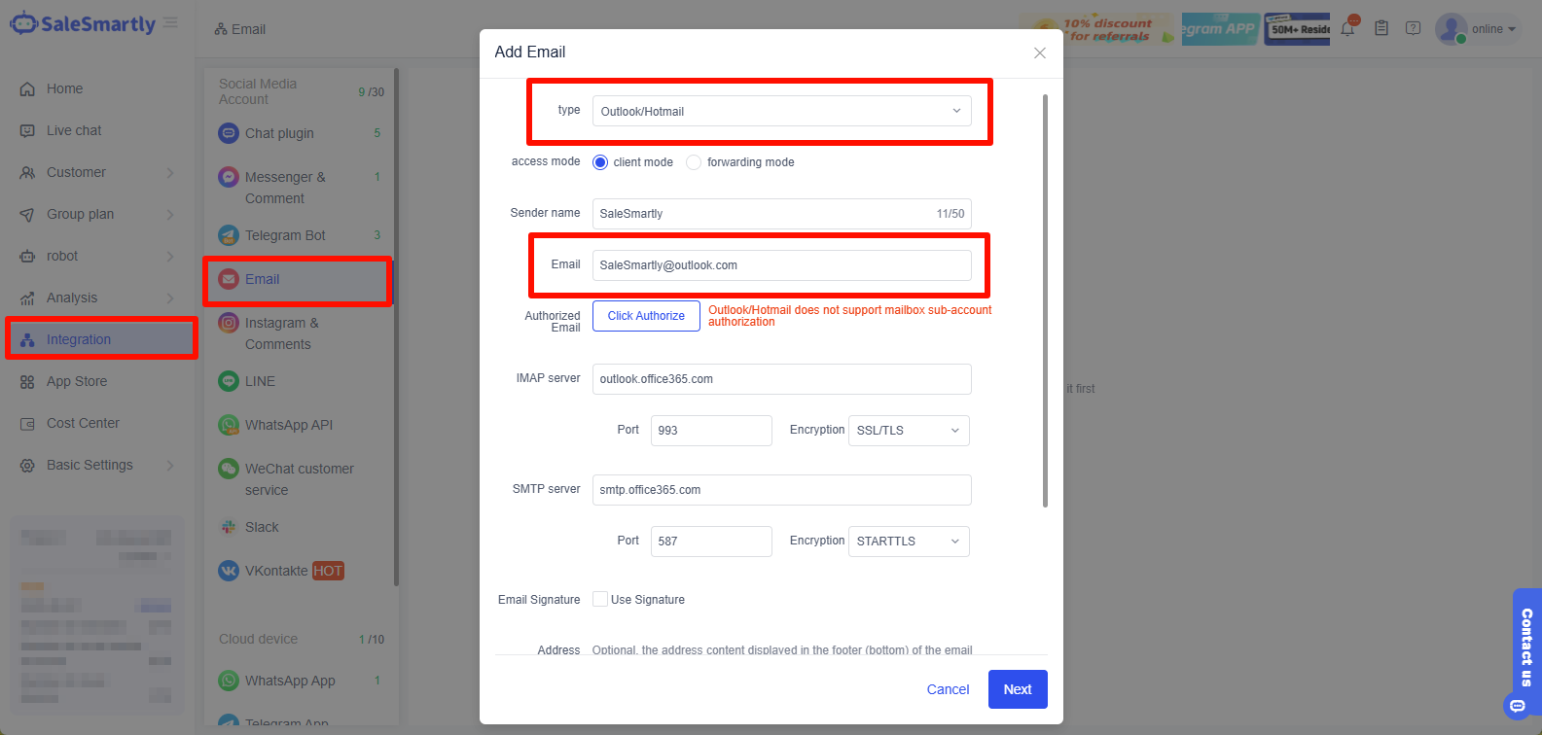Open the online status dropdown

1493,29
